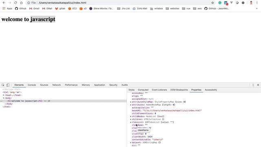
Task: Switch to the Console tab
Action: pos(32,85)
